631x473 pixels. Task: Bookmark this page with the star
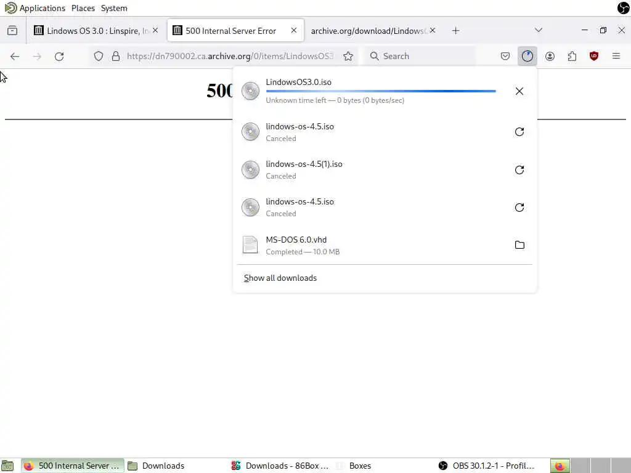(348, 56)
